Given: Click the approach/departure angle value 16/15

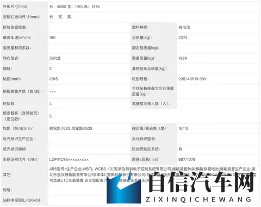Looking at the screenshot, I should (x=183, y=129).
